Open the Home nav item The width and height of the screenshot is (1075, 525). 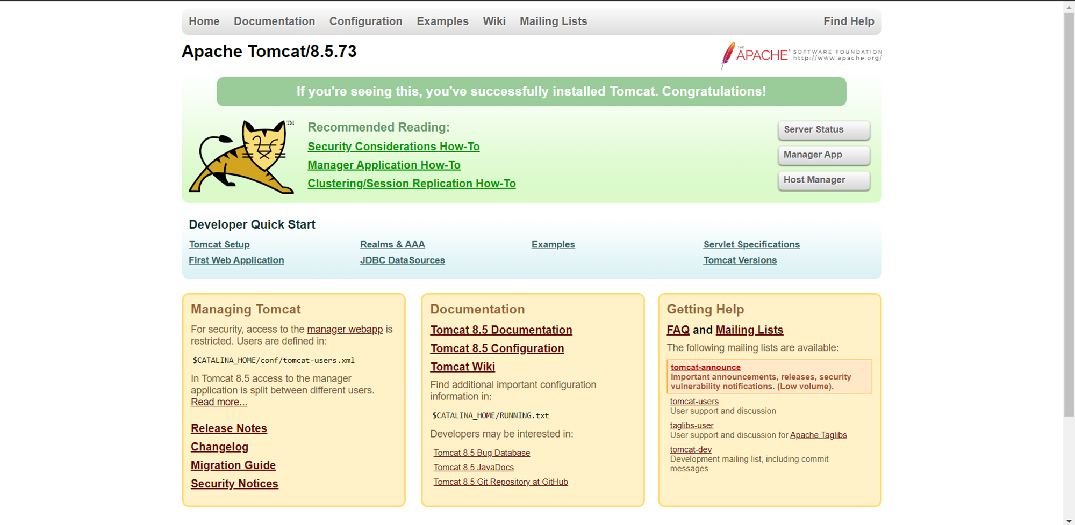click(x=204, y=21)
